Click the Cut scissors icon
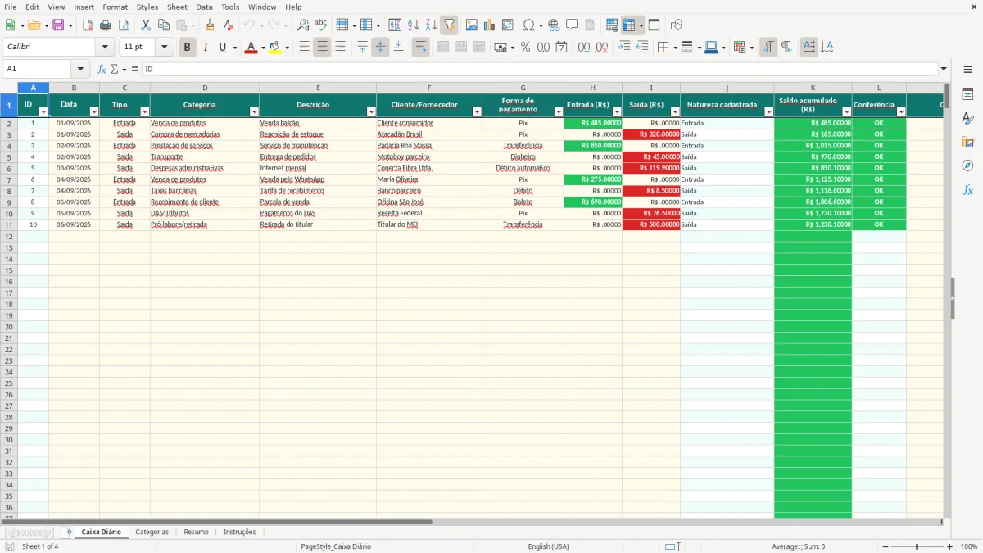 [146, 25]
